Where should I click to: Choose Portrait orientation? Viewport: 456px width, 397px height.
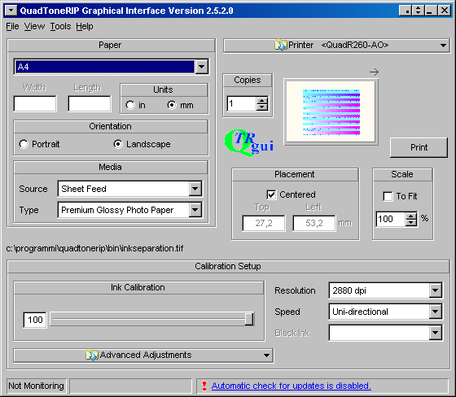(x=24, y=144)
